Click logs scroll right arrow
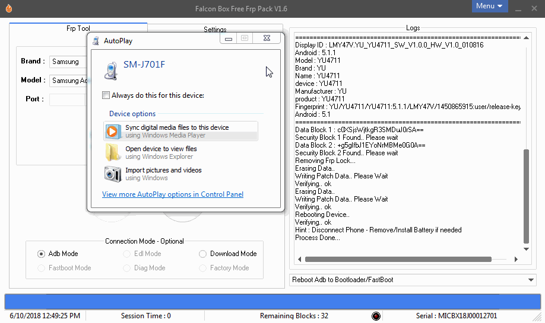Viewport: 545px width, 323px height. tap(516, 259)
